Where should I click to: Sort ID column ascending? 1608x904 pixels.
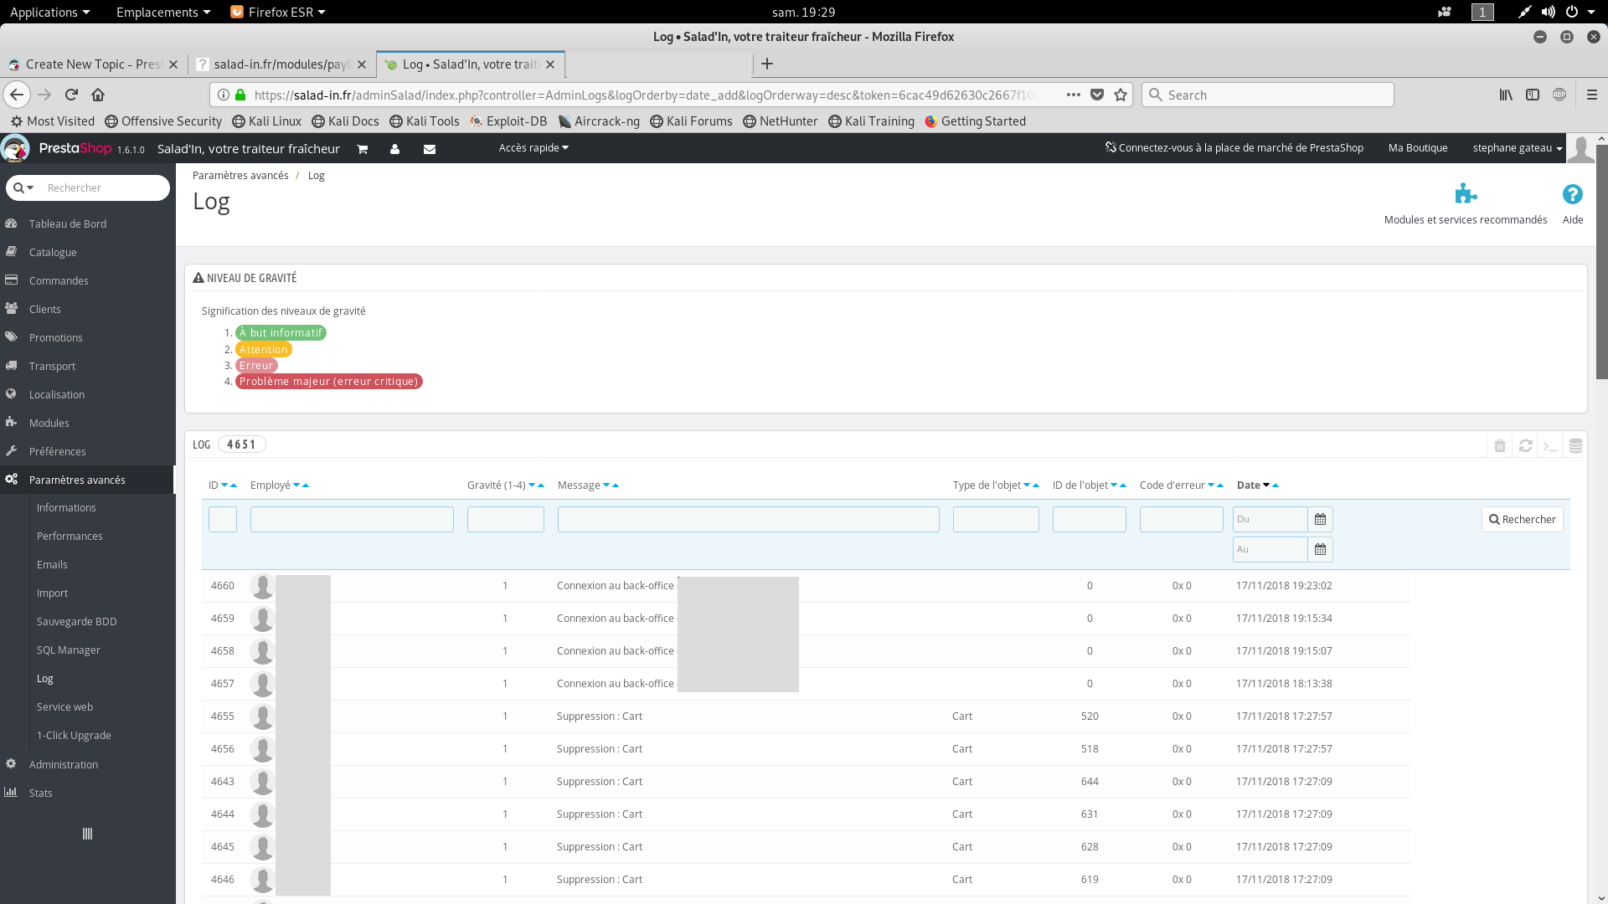coord(234,485)
